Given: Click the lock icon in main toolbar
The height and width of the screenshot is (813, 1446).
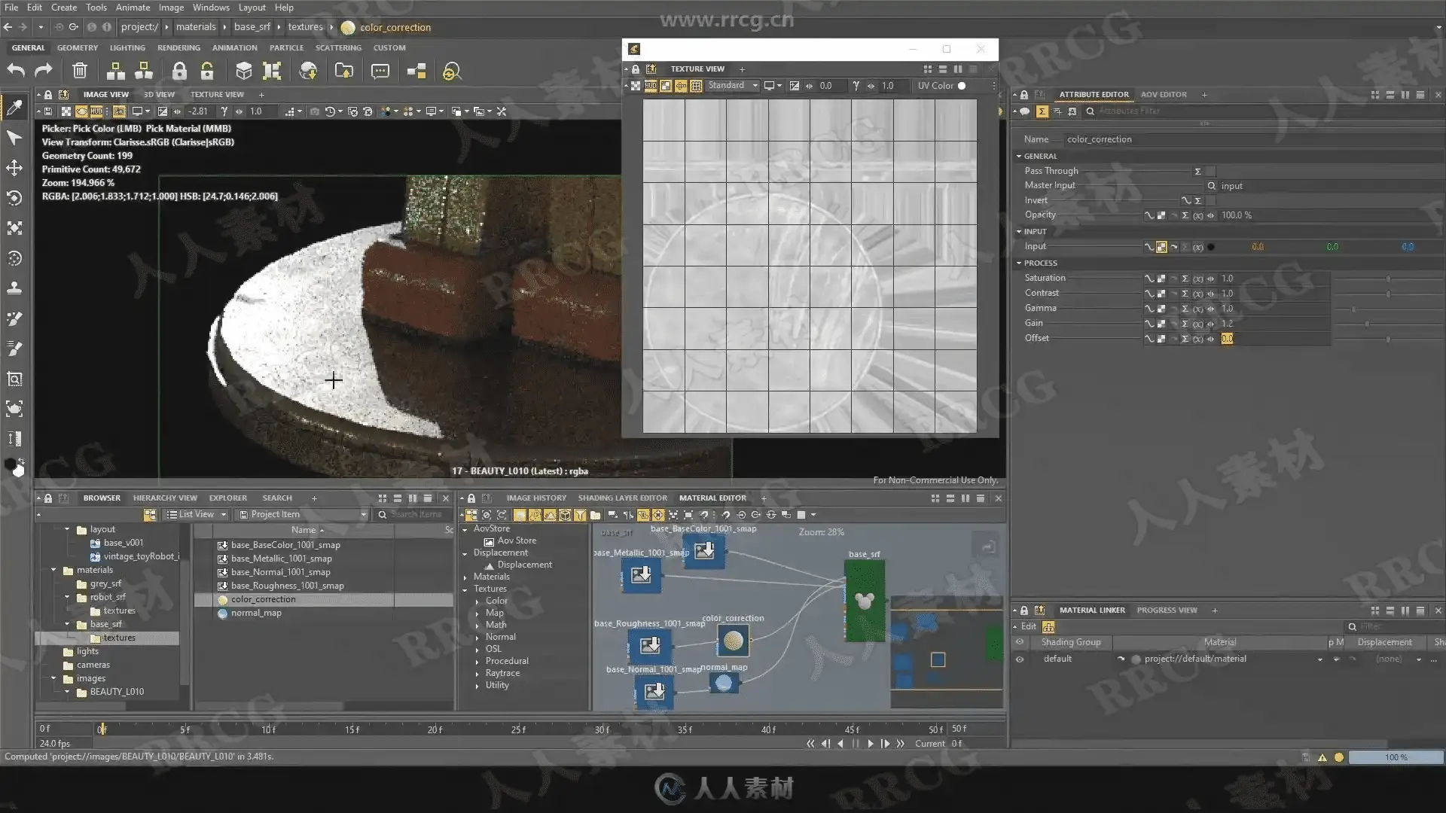Looking at the screenshot, I should [x=179, y=71].
